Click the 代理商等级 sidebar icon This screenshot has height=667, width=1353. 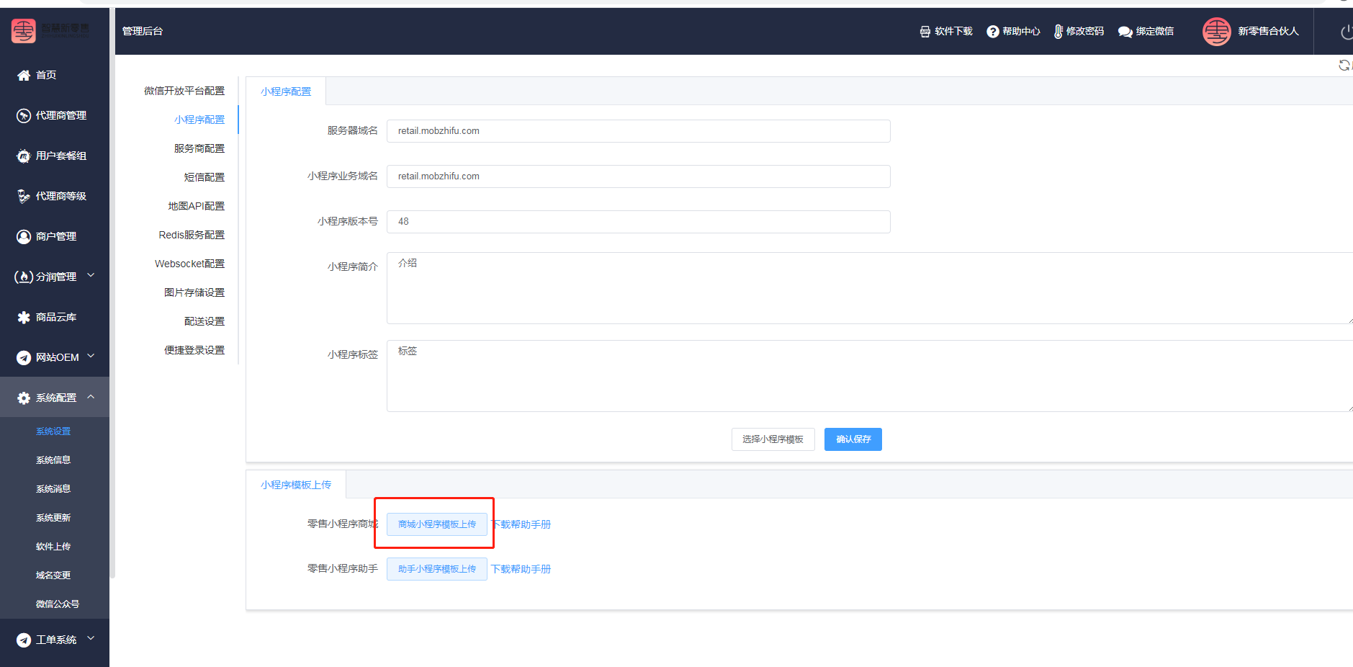tap(24, 196)
